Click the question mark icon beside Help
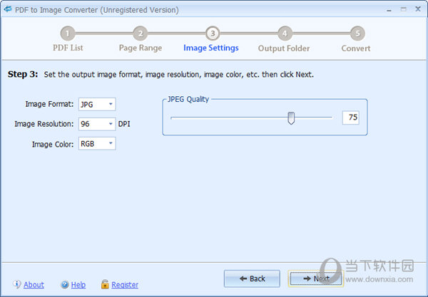428x297 pixels. pos(65,284)
